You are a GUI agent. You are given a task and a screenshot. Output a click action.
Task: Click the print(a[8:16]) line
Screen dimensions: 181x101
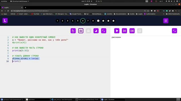21,50
